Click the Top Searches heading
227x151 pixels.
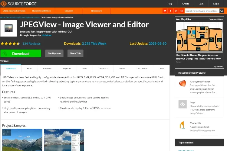(186, 143)
